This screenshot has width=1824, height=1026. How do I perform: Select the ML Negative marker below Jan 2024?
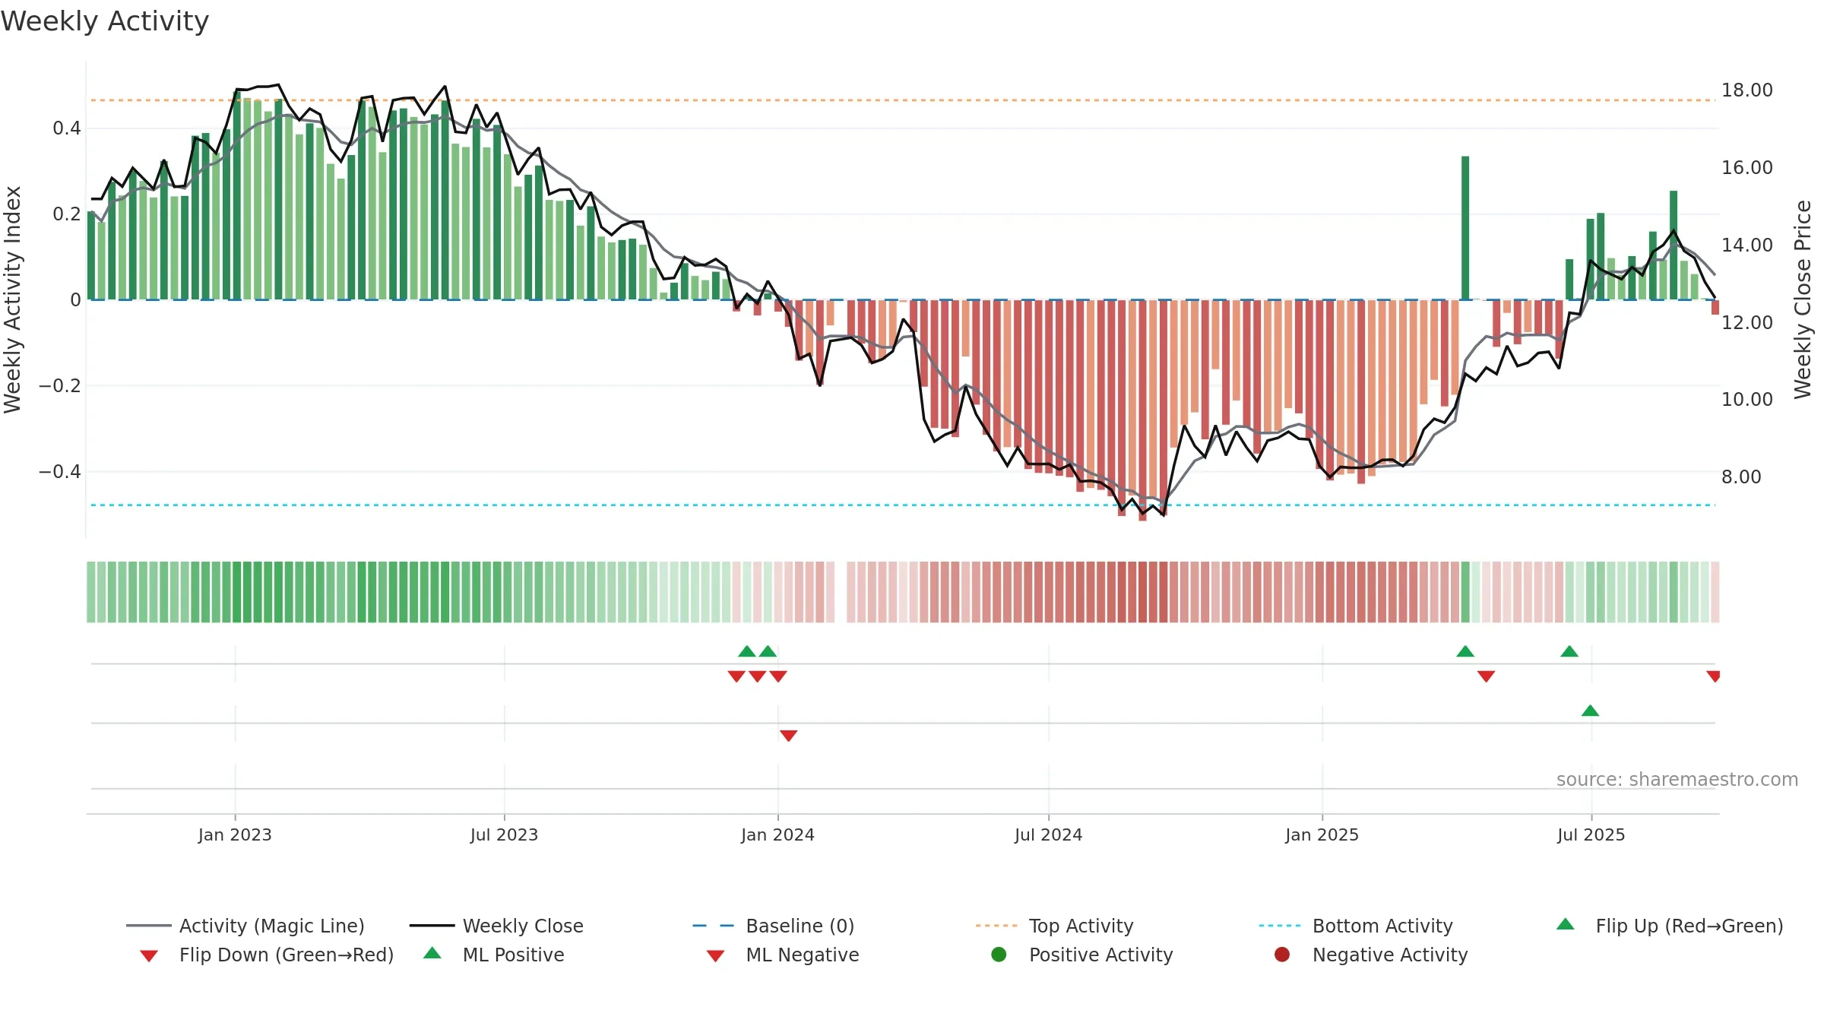point(789,736)
